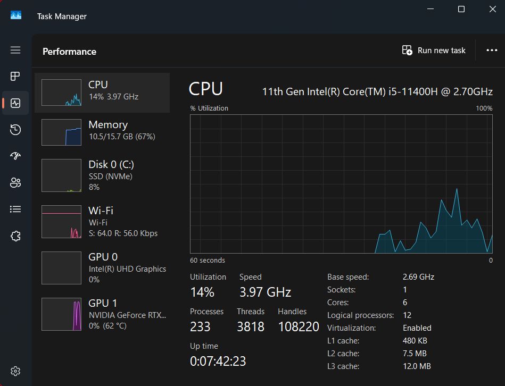Click the Run new task button

pyautogui.click(x=434, y=51)
